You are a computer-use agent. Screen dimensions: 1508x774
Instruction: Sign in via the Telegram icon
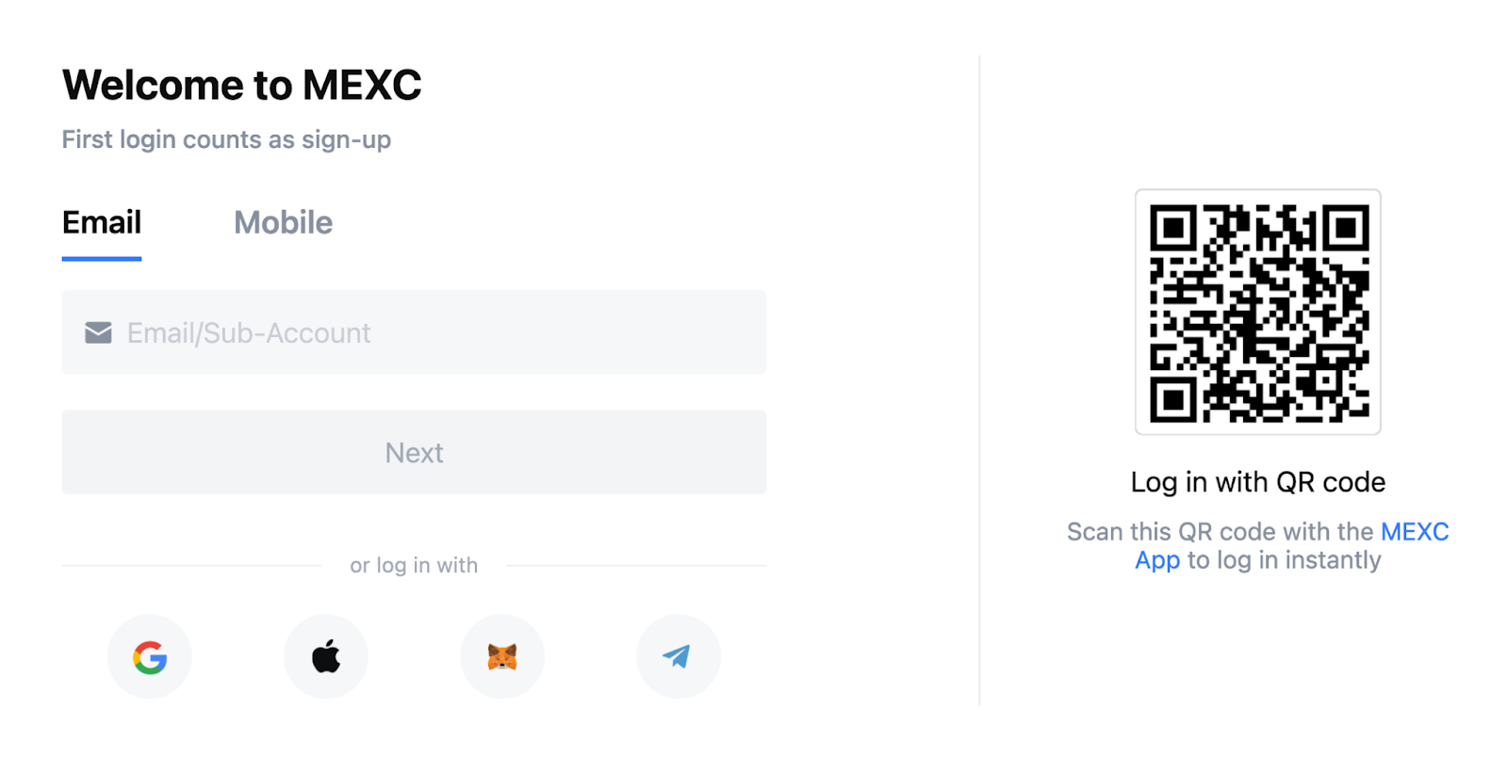pyautogui.click(x=679, y=656)
